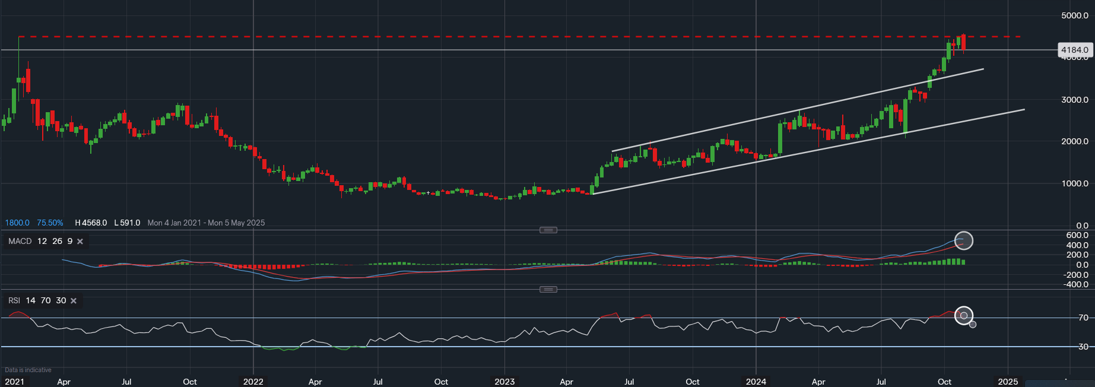Click the 4184.0 current price tag
Screen dimensions: 1095x387
[x=1074, y=50]
